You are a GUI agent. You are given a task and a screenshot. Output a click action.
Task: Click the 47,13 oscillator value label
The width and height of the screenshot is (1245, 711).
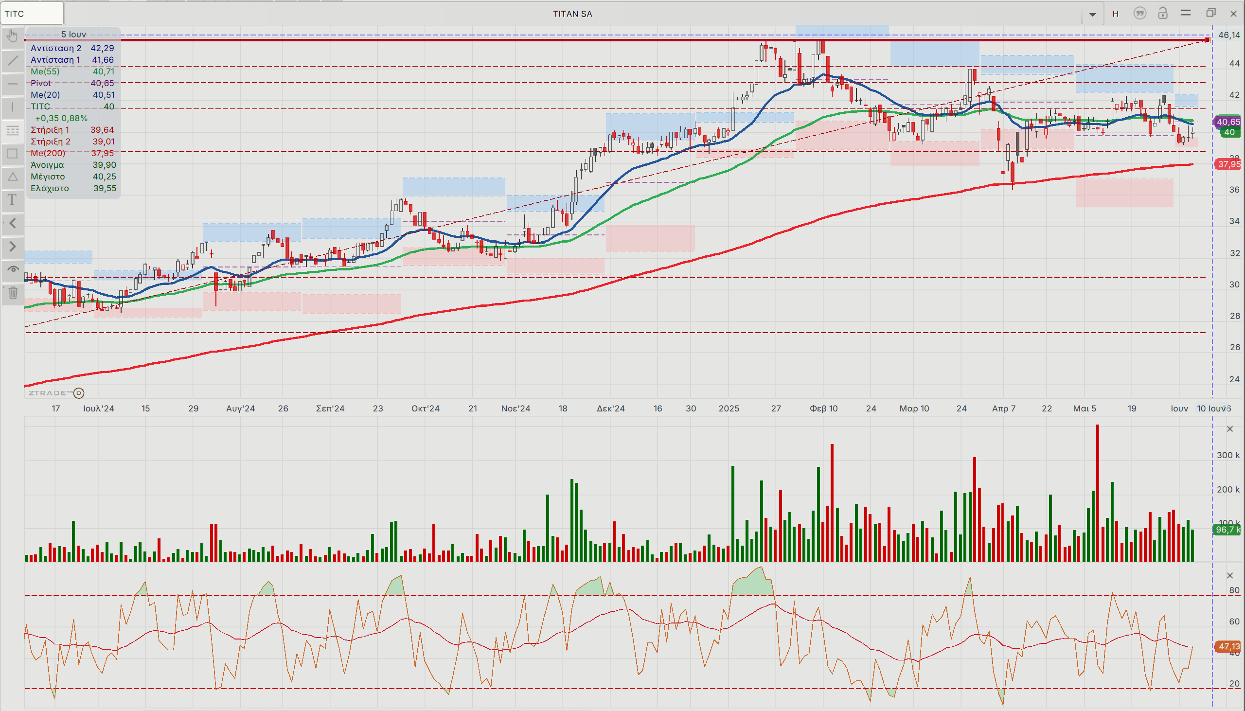[x=1228, y=646]
